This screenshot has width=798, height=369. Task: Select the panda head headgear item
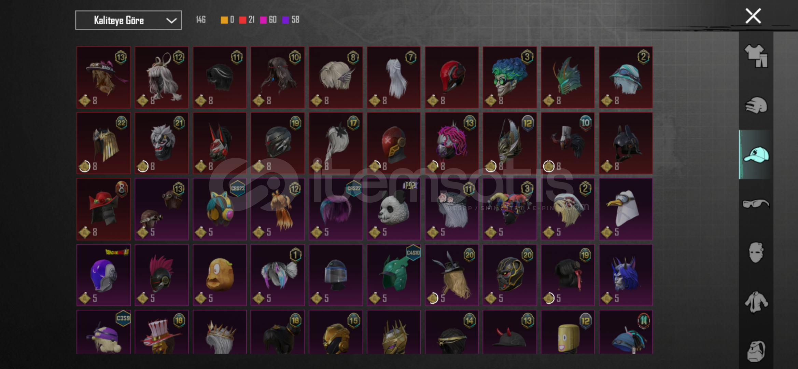point(394,209)
